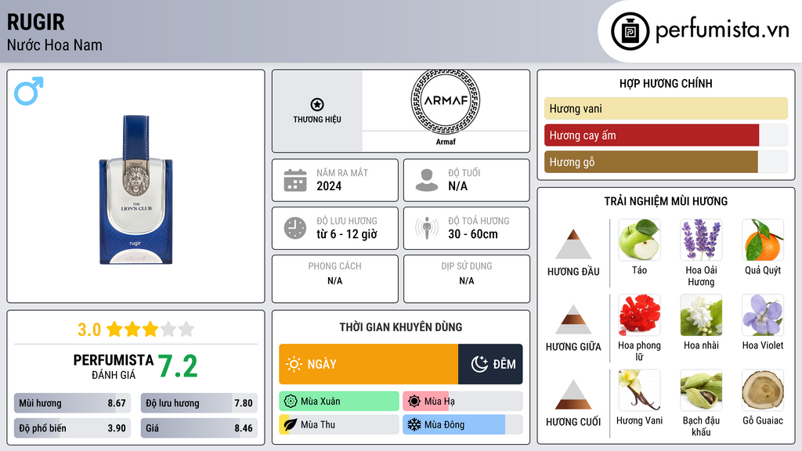
Task: Select the orange Ngày daytime segment
Action: coord(368,364)
